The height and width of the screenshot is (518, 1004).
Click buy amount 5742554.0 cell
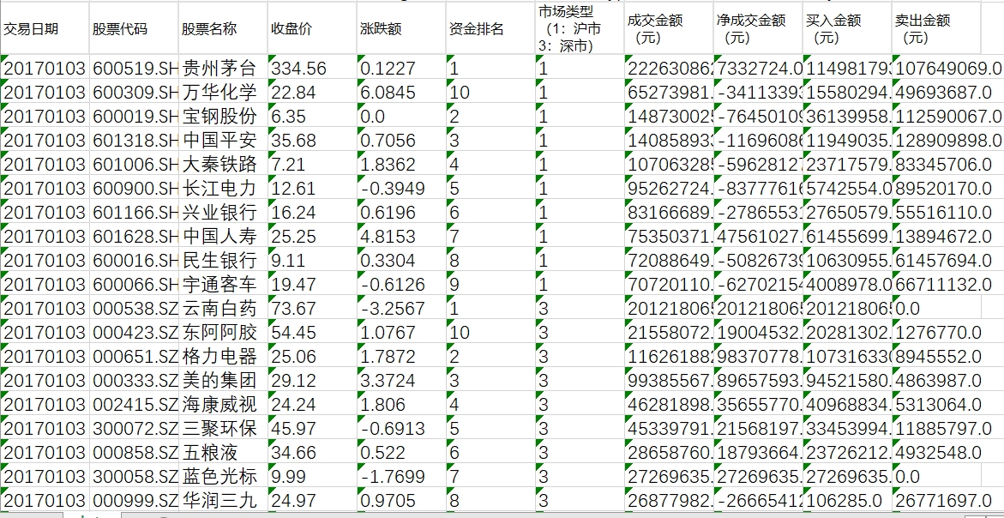click(846, 188)
